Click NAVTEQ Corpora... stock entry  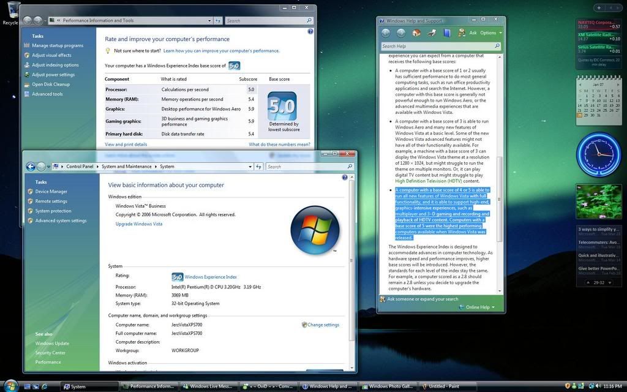point(599,24)
